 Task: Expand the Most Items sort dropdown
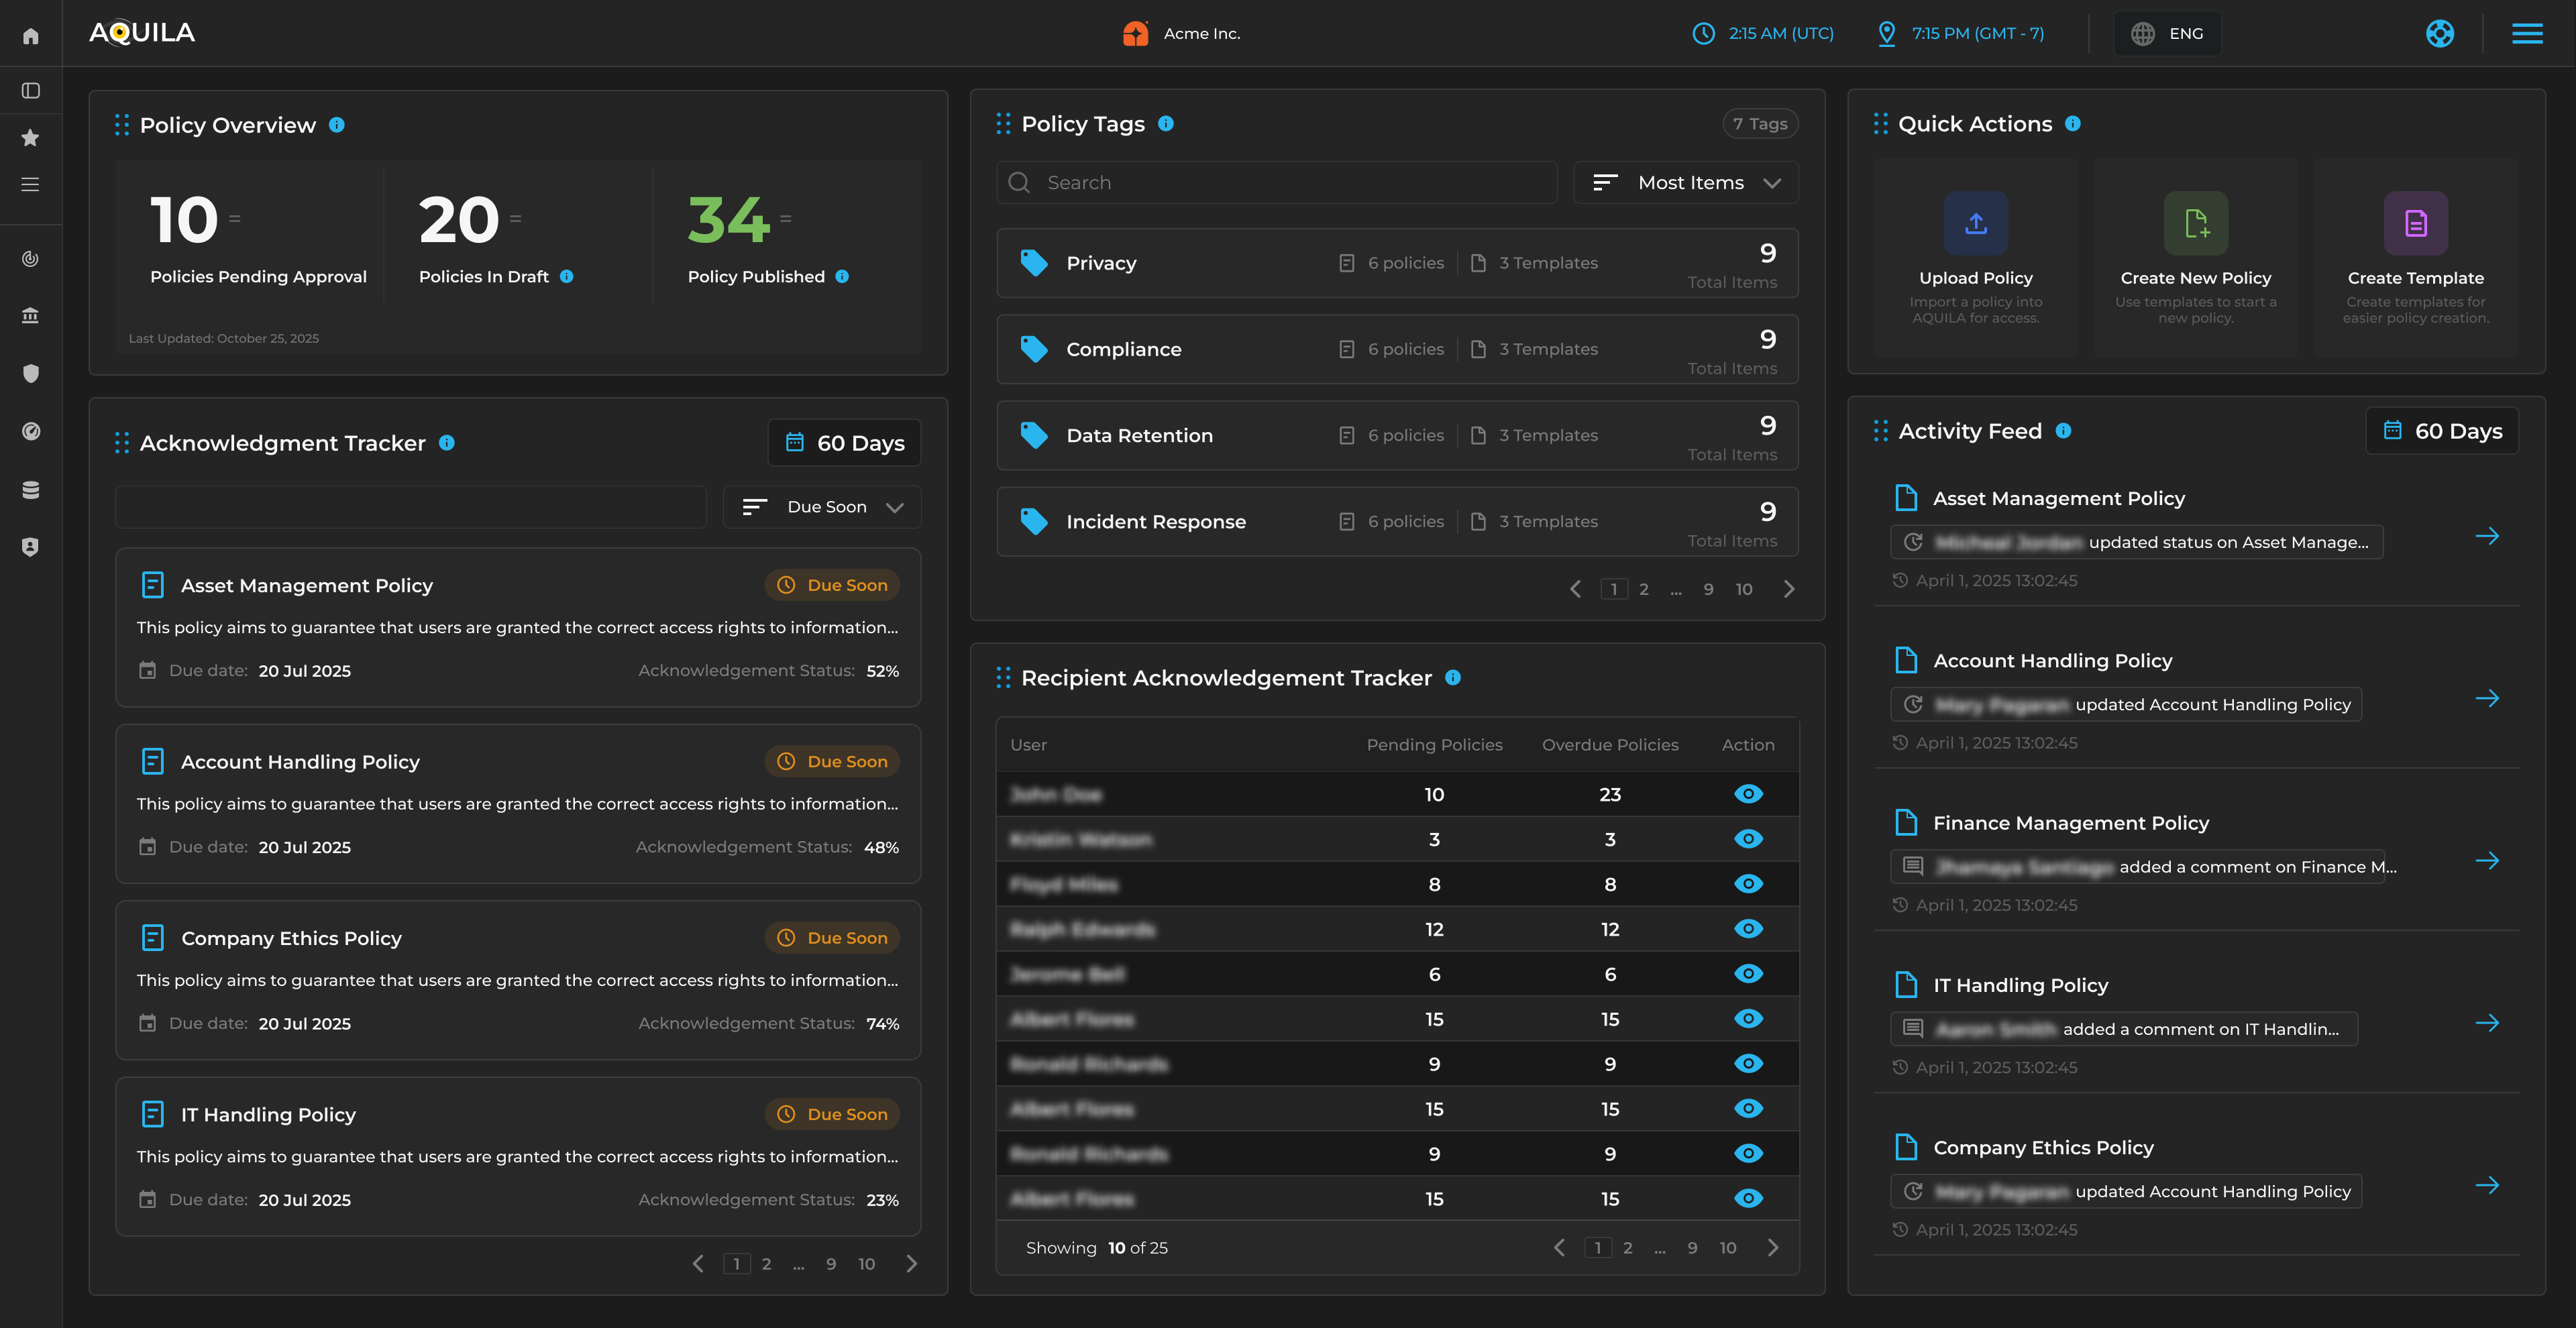(x=1686, y=183)
